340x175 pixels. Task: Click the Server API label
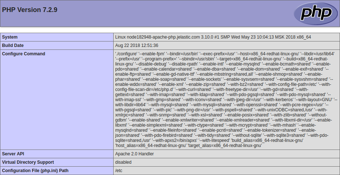coord(13,154)
